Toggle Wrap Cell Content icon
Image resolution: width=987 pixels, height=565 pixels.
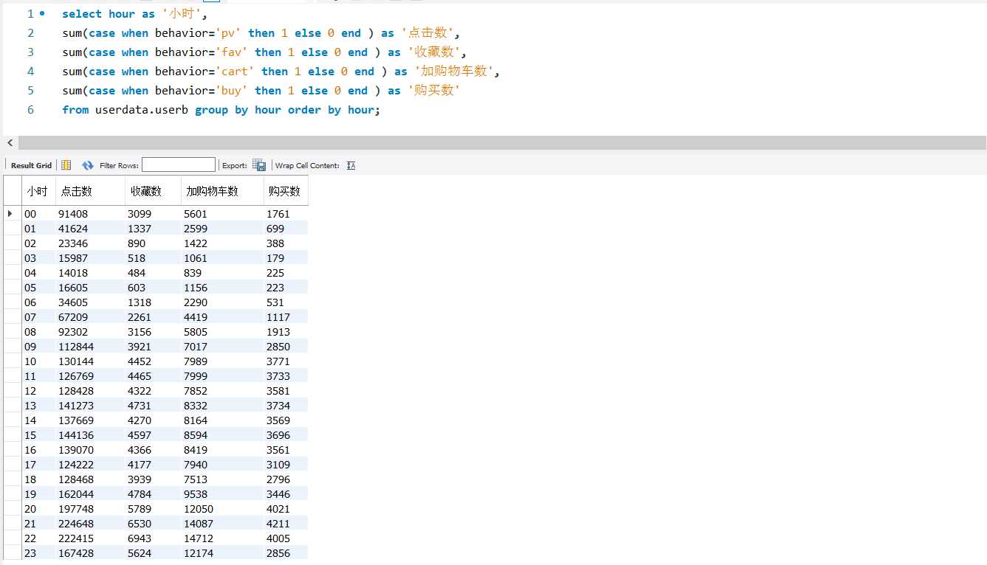pyautogui.click(x=351, y=165)
